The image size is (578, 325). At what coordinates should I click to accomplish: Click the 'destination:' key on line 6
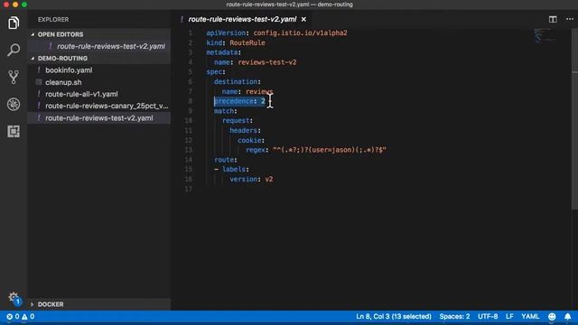click(237, 82)
